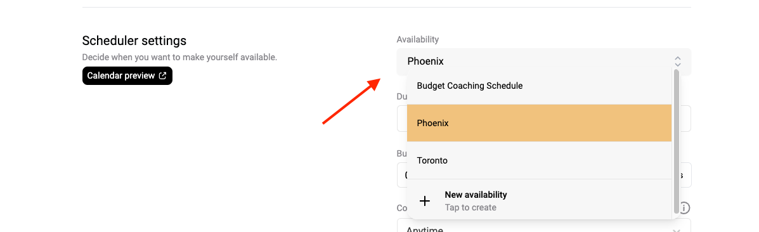Click the plus icon beside New availability
Image resolution: width=759 pixels, height=232 pixels.
pos(424,201)
